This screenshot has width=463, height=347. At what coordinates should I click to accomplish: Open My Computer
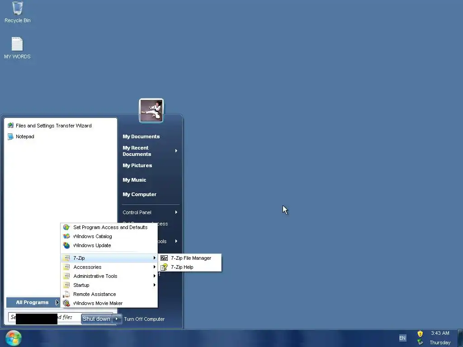[x=139, y=194]
